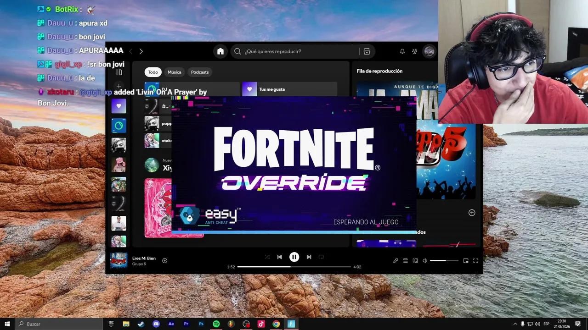The height and width of the screenshot is (330, 588).
Task: Open Epic Games Launcher from taskbar
Action: point(111,324)
